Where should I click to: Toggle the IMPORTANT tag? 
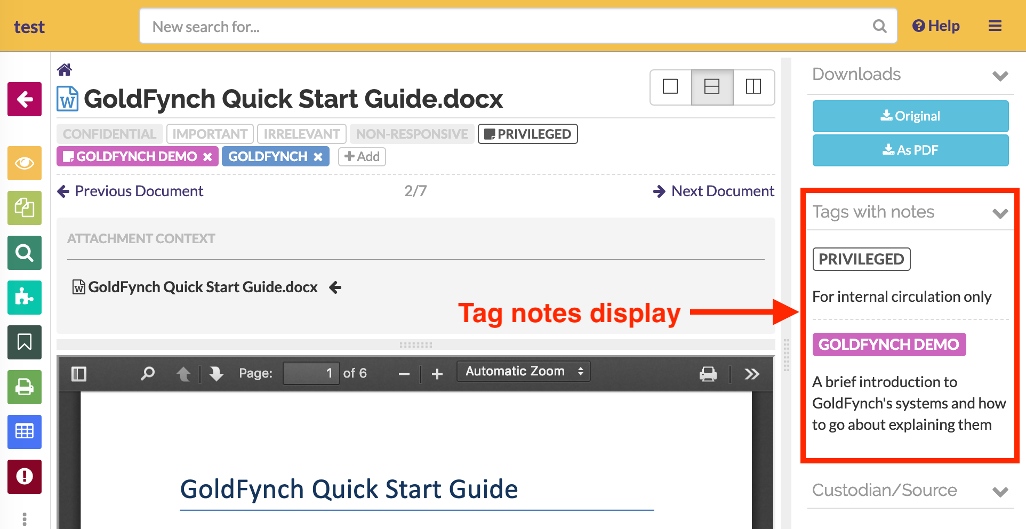210,134
